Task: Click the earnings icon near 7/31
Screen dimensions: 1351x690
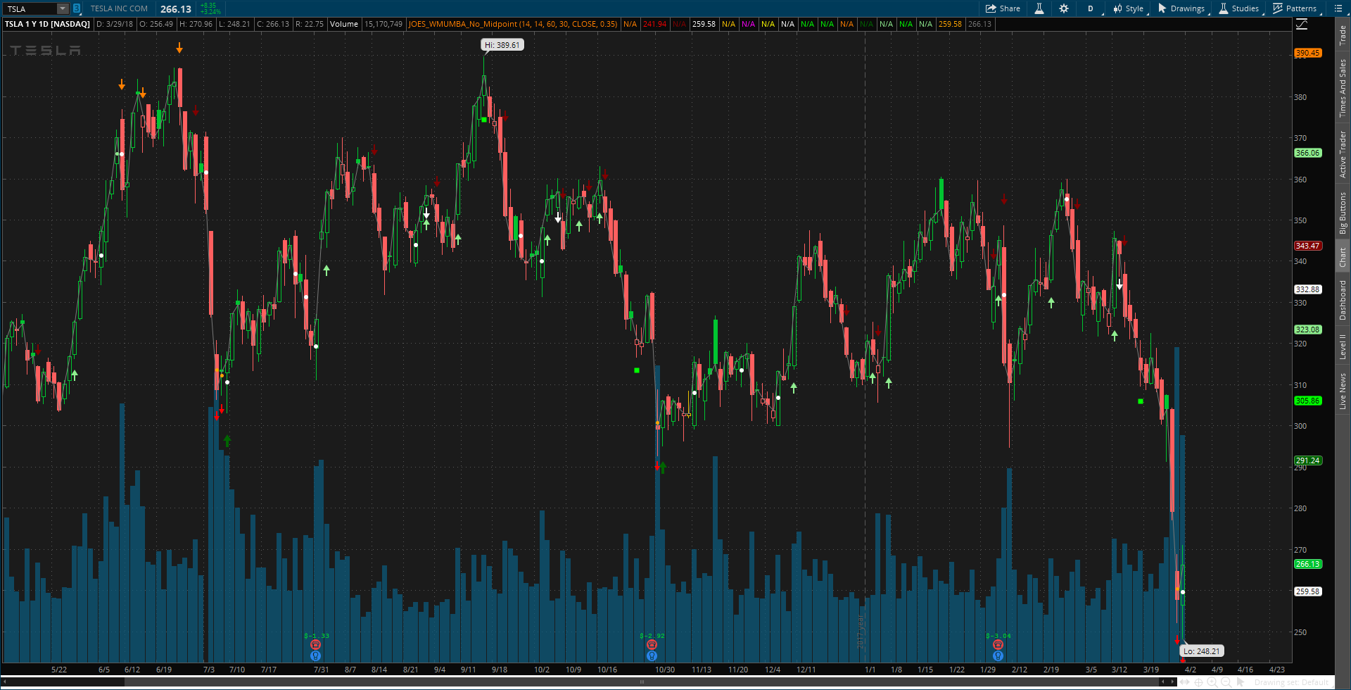Action: tap(315, 645)
